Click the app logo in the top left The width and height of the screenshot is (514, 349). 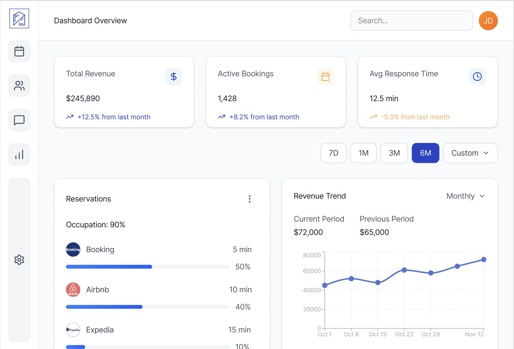pos(19,18)
